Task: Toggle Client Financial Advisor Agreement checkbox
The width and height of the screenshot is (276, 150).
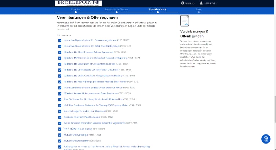Action: click(60, 52)
